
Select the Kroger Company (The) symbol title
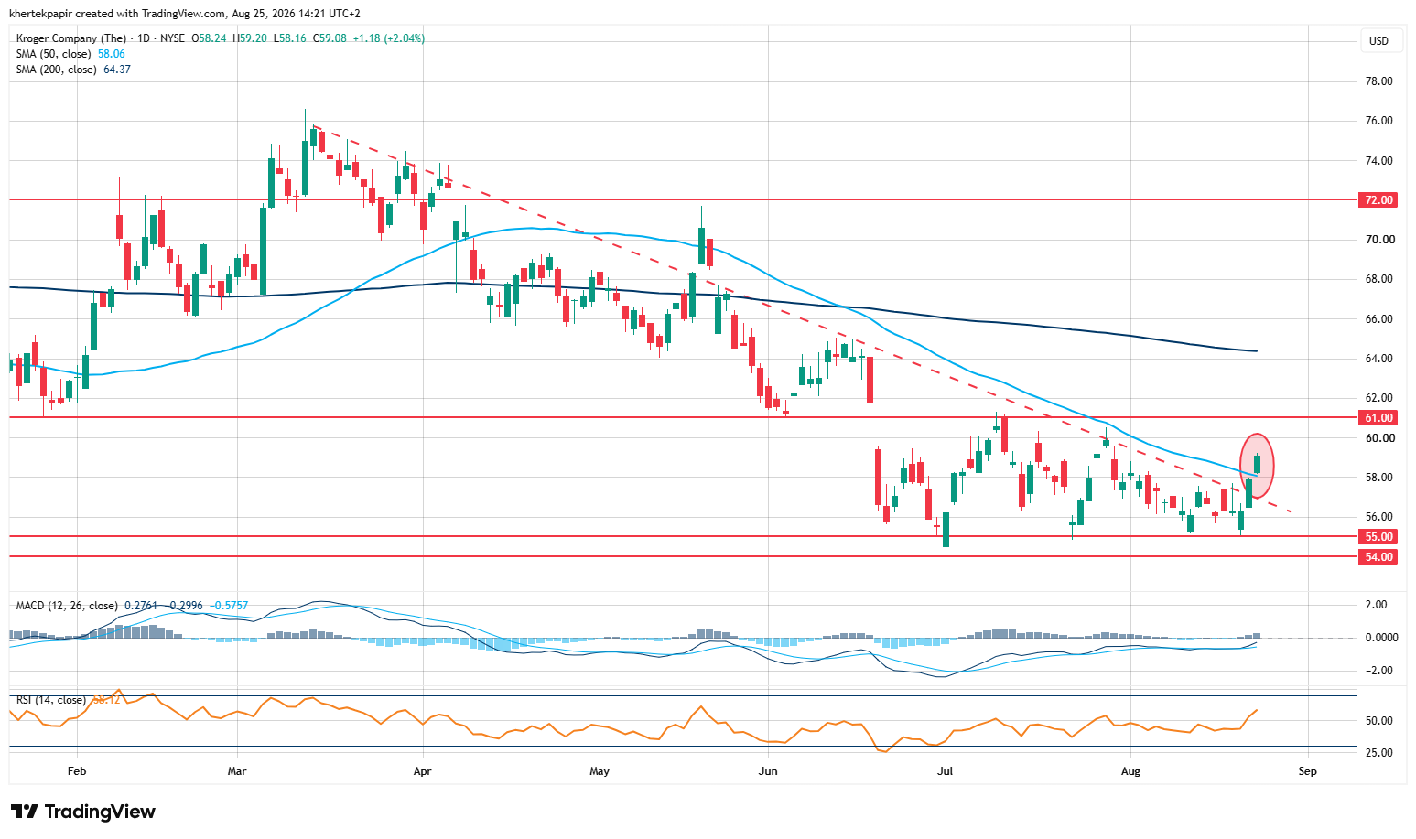pos(71,38)
